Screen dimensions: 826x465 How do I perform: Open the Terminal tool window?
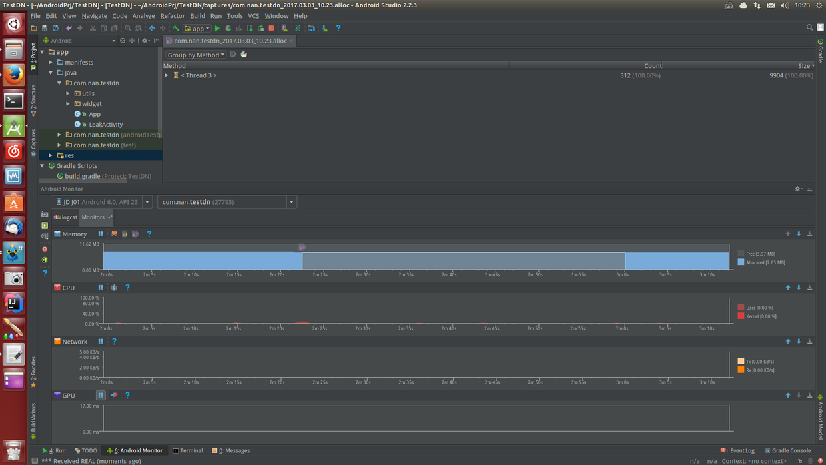[188, 450]
